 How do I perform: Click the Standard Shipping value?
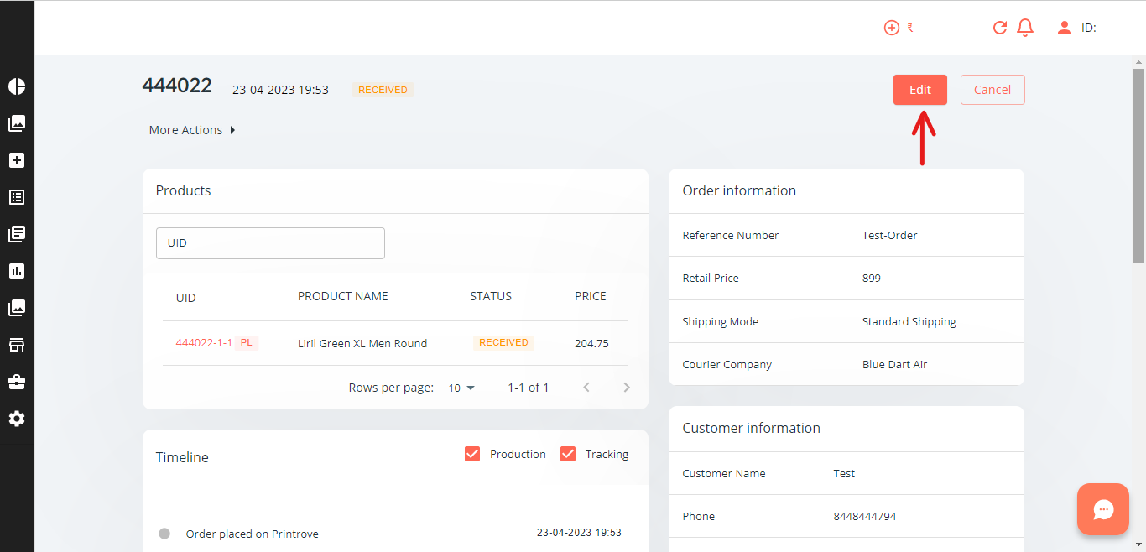pyautogui.click(x=909, y=321)
